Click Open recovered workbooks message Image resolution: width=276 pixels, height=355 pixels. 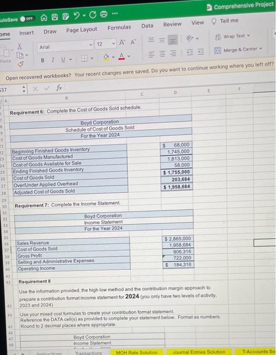[140, 71]
